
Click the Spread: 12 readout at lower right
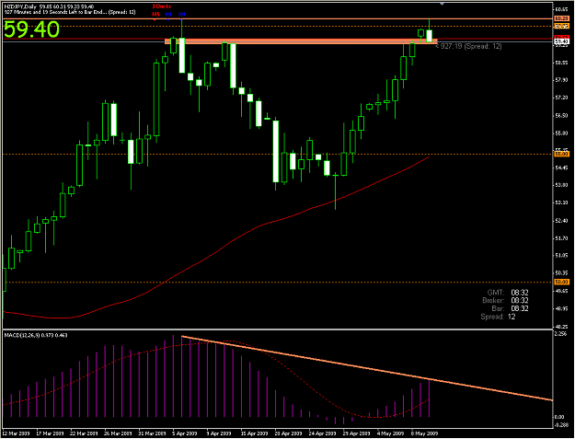498,317
